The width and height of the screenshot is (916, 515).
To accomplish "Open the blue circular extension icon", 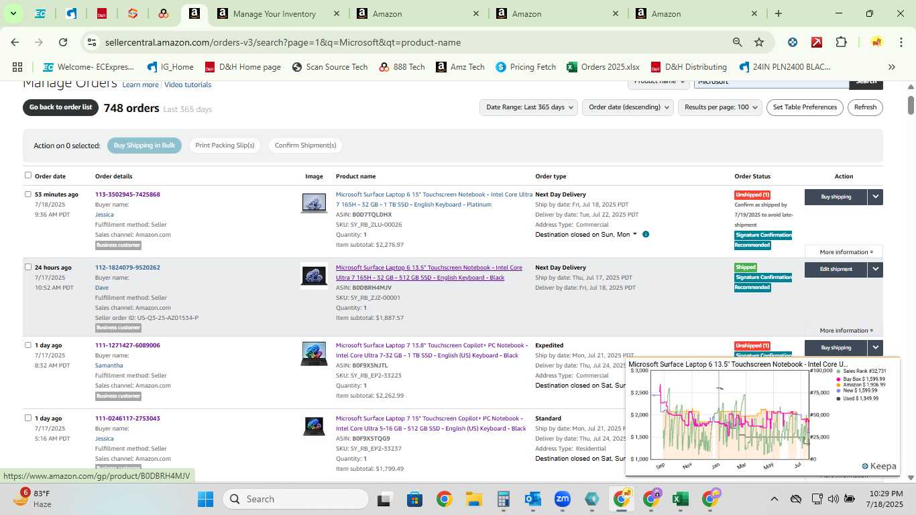I will pyautogui.click(x=793, y=42).
